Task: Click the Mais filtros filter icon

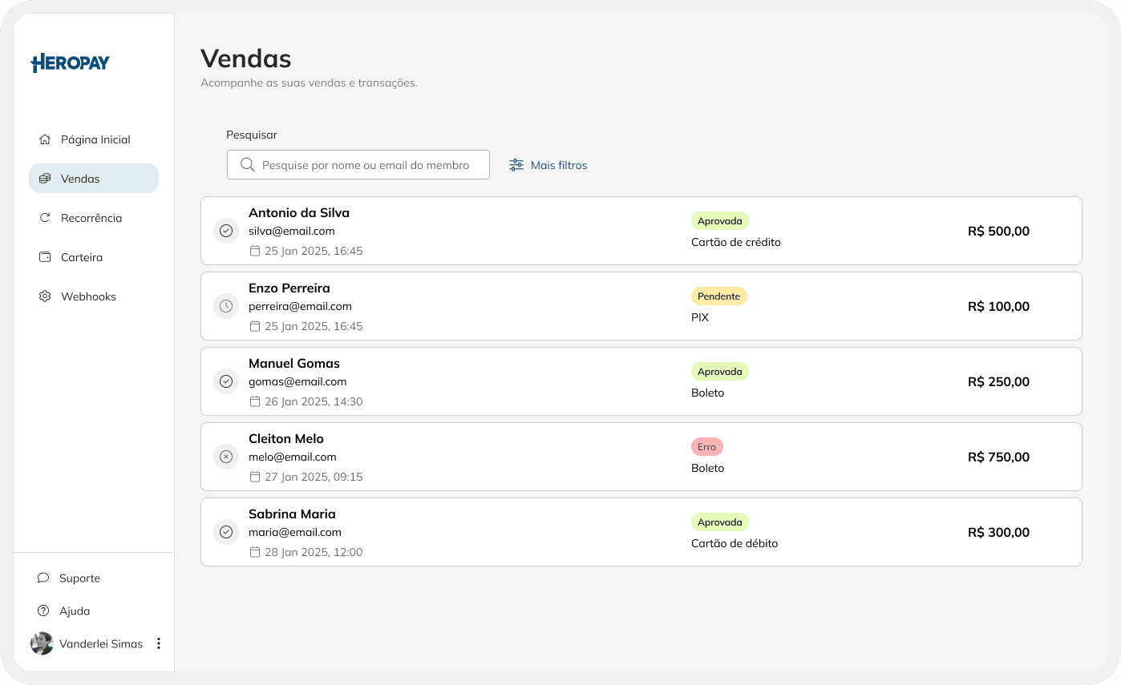Action: [x=515, y=164]
